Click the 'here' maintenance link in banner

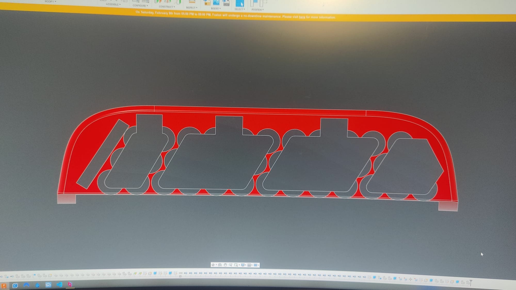pos(302,17)
